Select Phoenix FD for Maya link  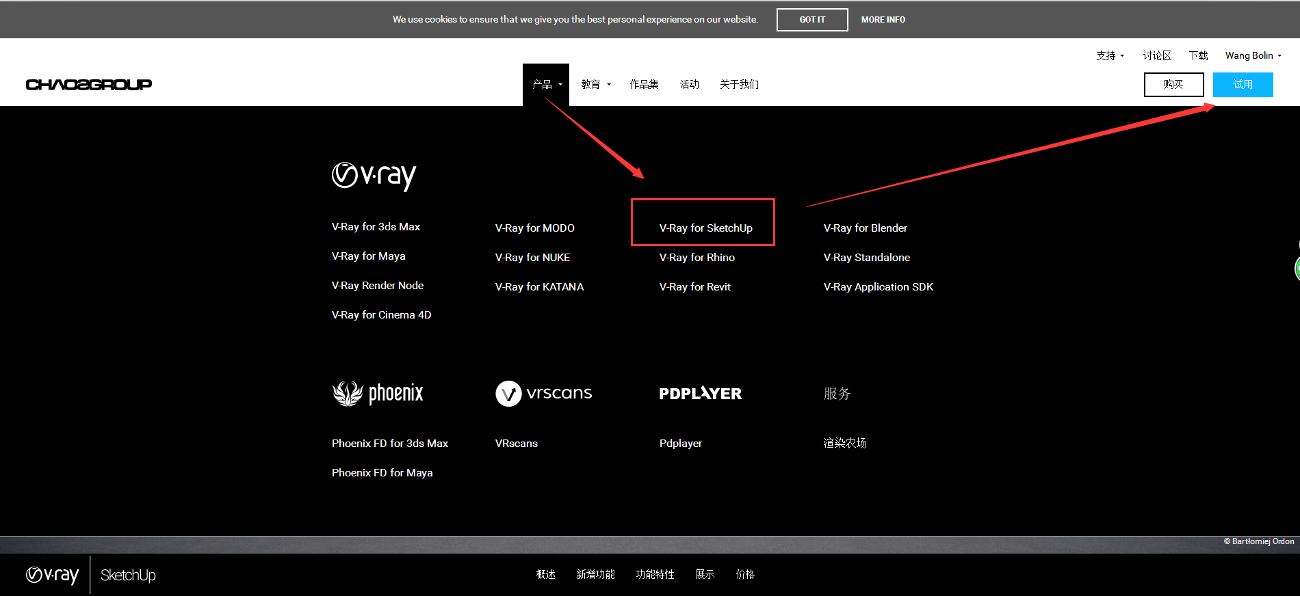click(382, 473)
